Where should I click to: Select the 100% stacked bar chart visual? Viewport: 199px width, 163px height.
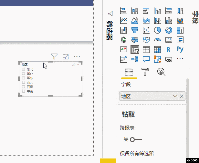[x=169, y=11]
